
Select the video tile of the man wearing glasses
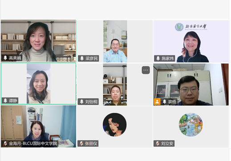pyautogui.click(x=191, y=85)
